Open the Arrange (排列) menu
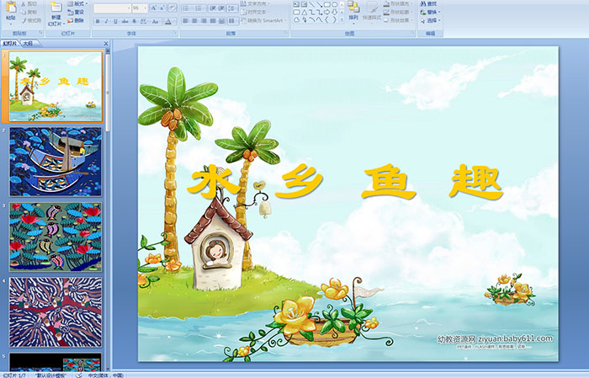 tap(353, 11)
